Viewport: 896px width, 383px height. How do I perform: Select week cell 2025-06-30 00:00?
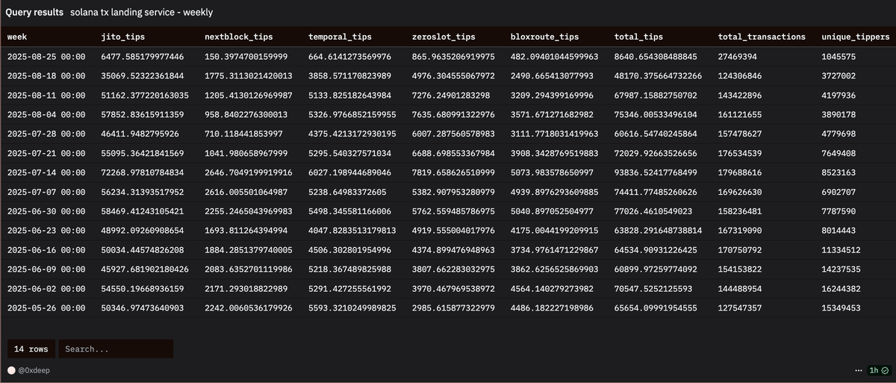(46, 211)
